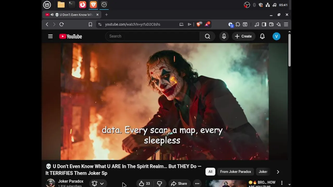
Task: Select the 'Joker' filter chip
Action: coord(263,172)
